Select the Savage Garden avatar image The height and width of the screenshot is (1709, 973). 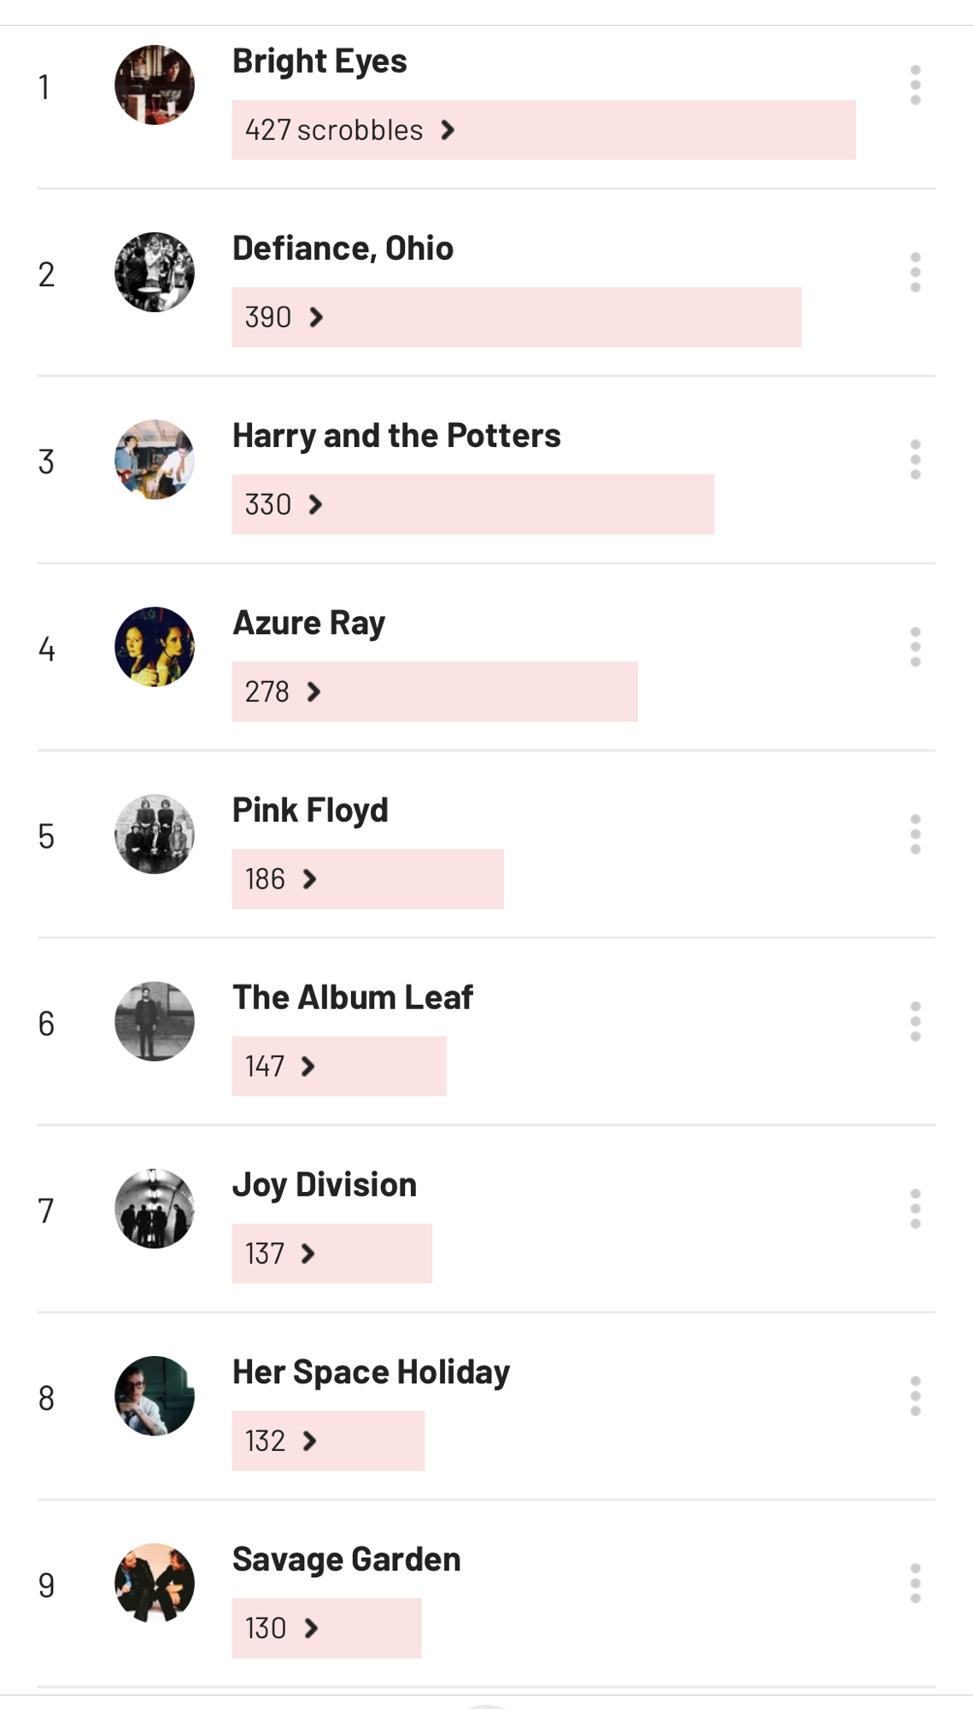[155, 1583]
